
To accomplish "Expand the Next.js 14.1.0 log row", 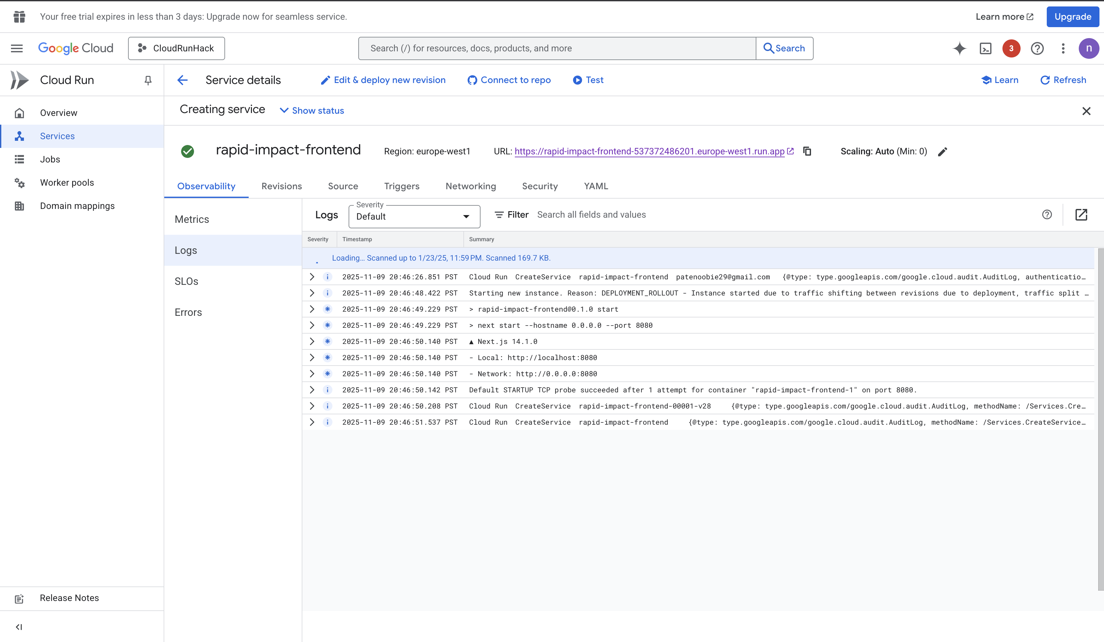I will click(x=312, y=341).
